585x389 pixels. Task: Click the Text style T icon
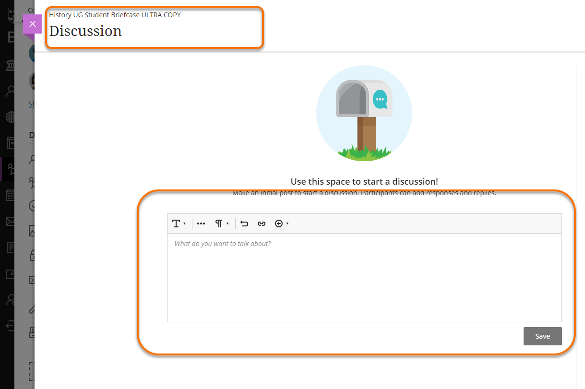click(x=177, y=223)
